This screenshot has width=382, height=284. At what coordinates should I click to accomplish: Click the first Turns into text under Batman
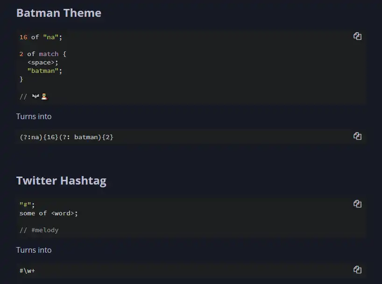34,116
